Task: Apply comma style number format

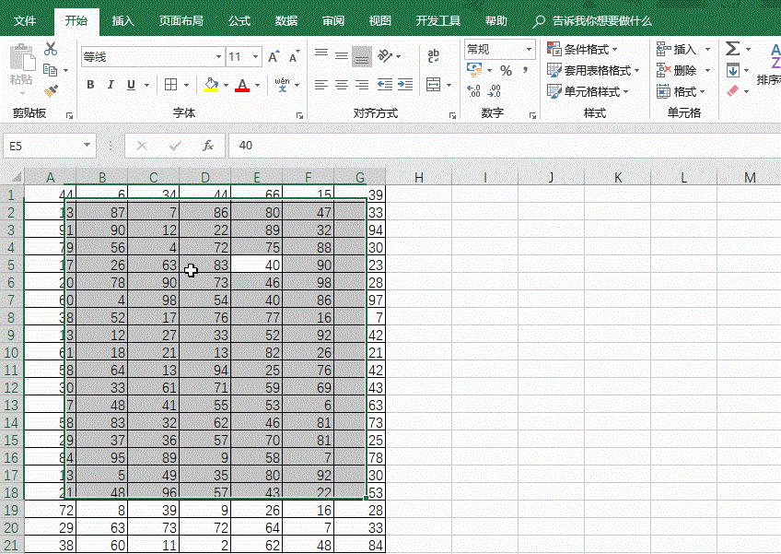Action: 525,70
